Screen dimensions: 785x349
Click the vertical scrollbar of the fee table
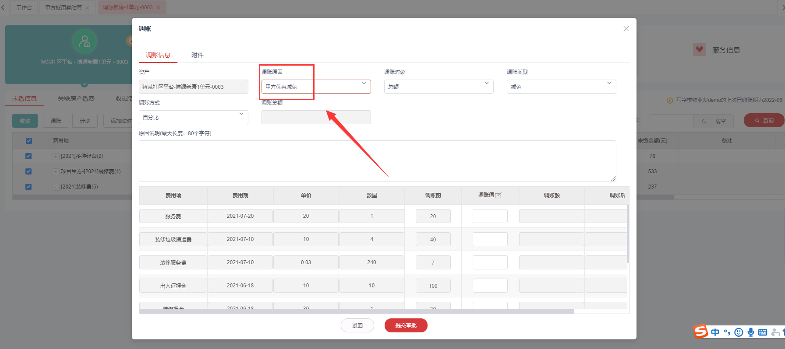point(628,234)
